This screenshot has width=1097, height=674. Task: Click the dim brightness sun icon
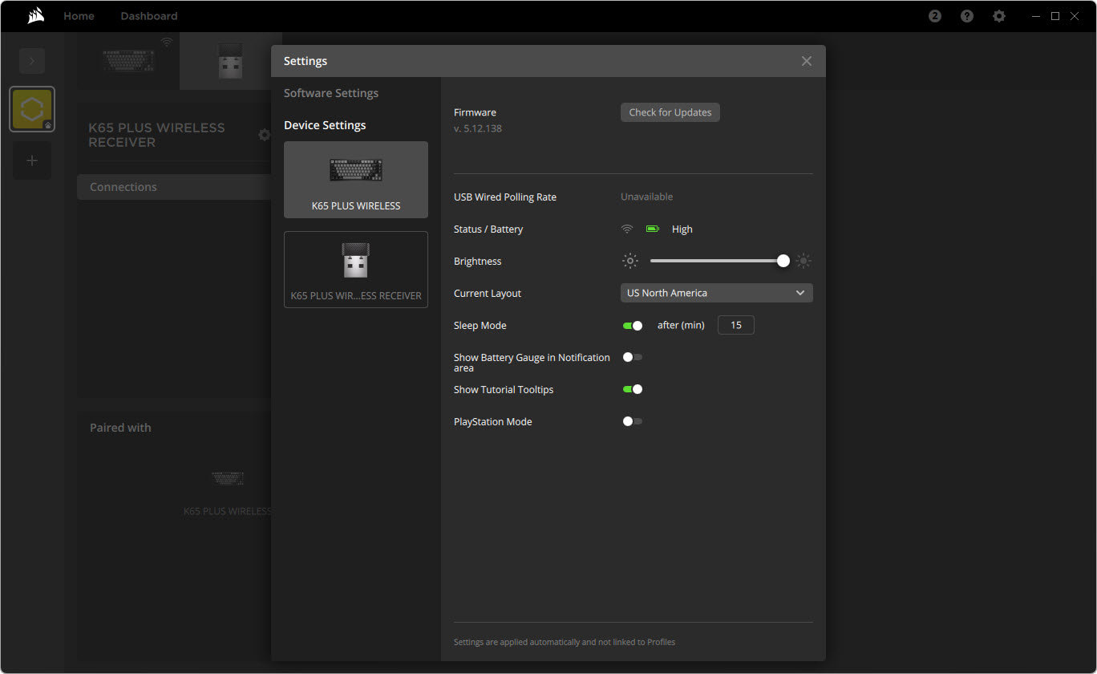pyautogui.click(x=630, y=261)
